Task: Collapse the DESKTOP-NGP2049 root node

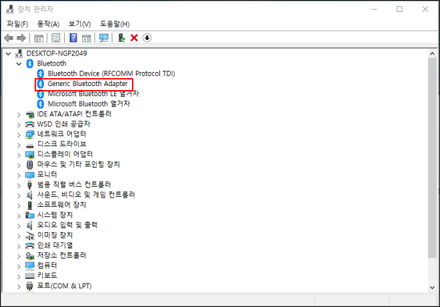Action: (x=9, y=53)
